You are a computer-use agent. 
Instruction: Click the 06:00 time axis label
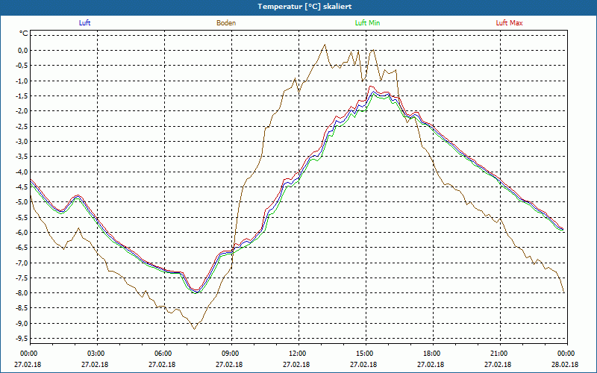tap(164, 354)
